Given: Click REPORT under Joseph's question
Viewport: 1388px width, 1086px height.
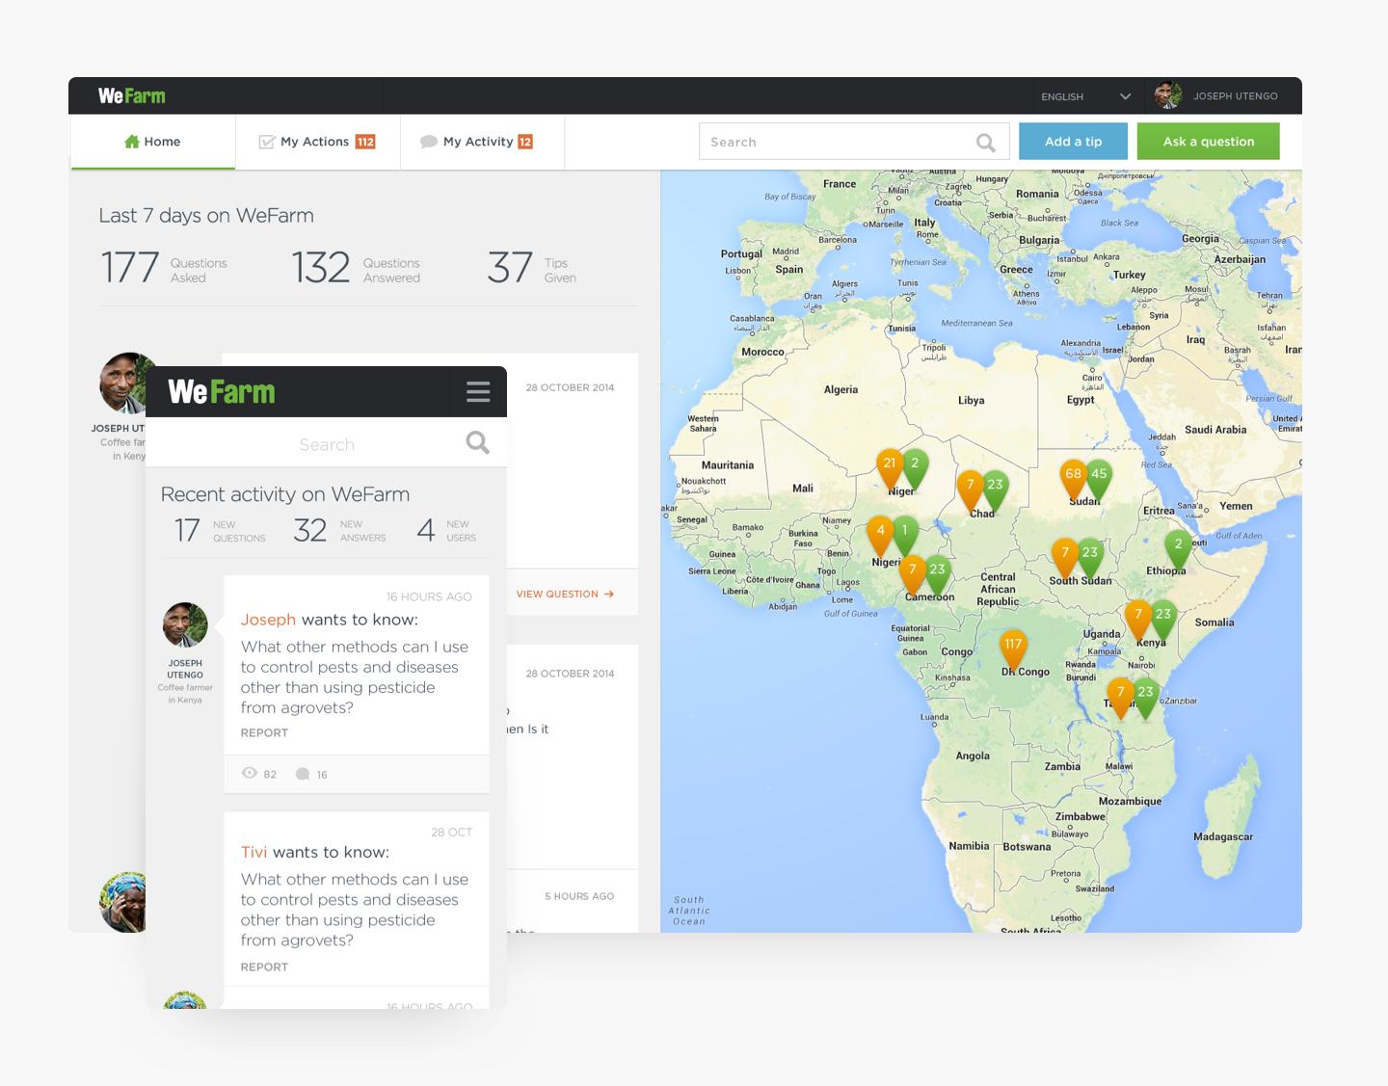Looking at the screenshot, I should click(x=264, y=732).
